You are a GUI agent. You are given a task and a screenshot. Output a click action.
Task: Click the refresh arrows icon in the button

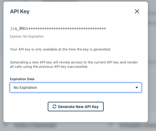55,106
